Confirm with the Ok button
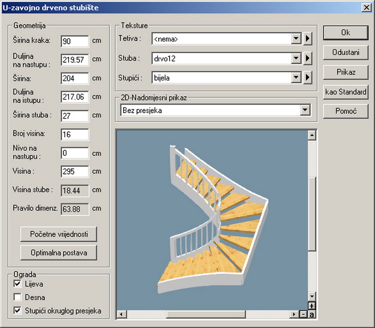 [x=345, y=33]
